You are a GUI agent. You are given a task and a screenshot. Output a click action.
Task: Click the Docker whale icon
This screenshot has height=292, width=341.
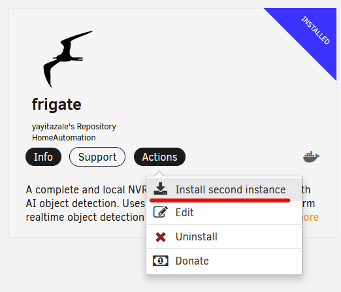311,157
